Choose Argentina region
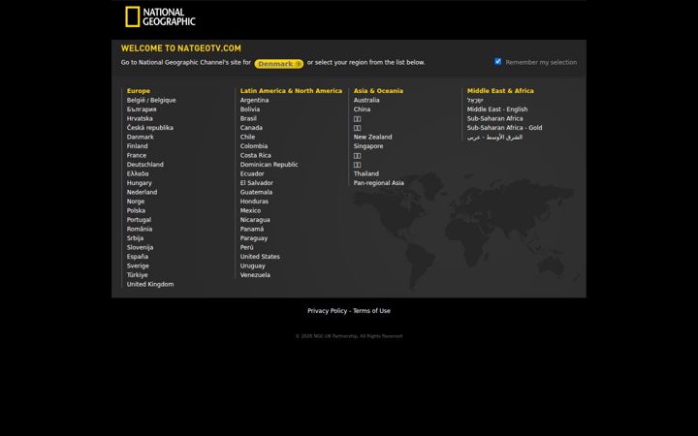Screen dimensions: 698x436 coord(254,100)
